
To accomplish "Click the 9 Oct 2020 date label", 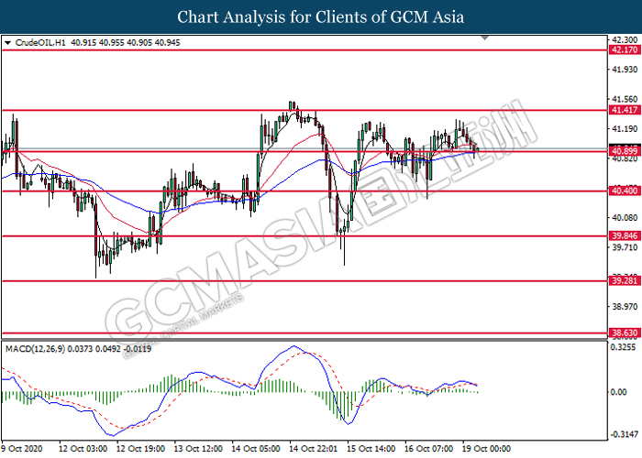I will tap(22, 449).
